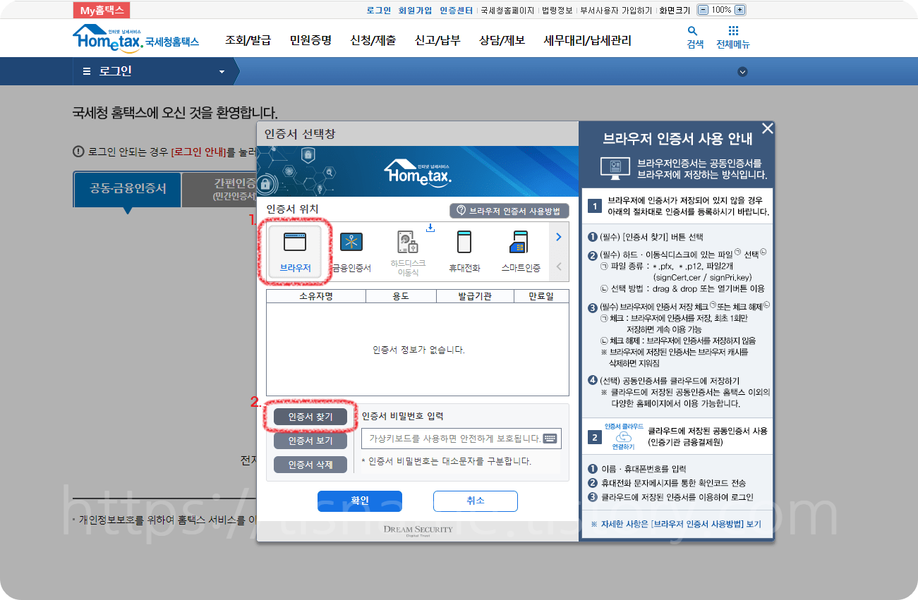Image resolution: width=918 pixels, height=600 pixels.
Task: Select the 휴대전화 certificate icon
Action: point(463,241)
